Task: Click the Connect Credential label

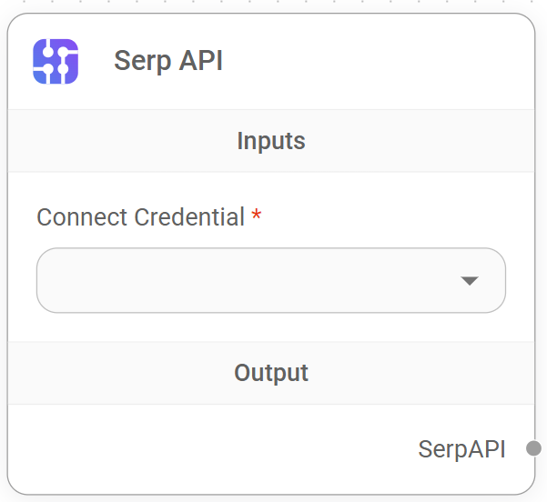Action: pos(140,217)
